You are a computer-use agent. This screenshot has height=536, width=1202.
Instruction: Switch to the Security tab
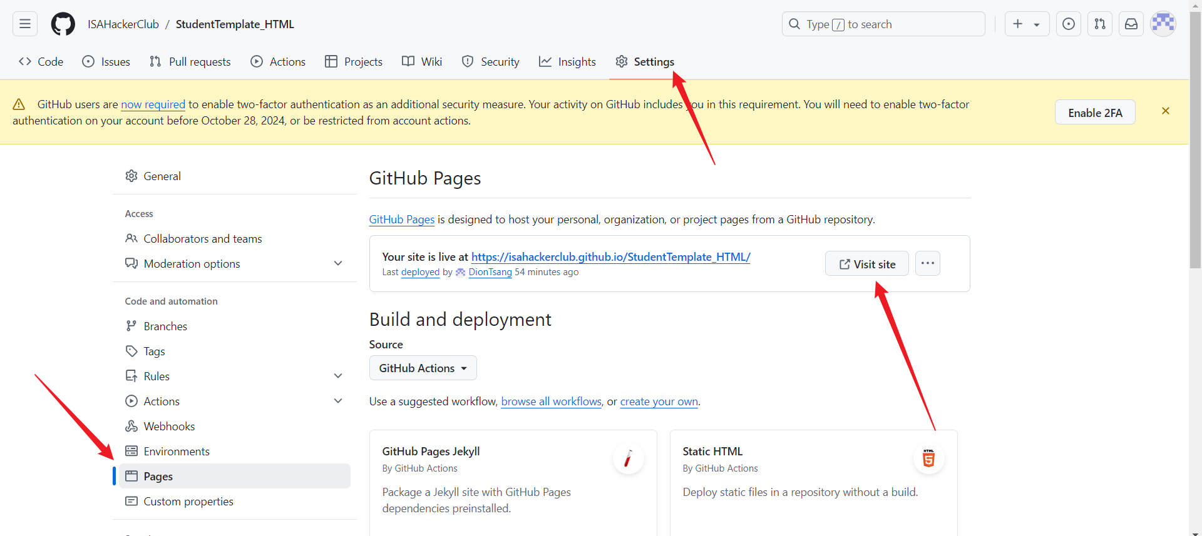coord(491,61)
